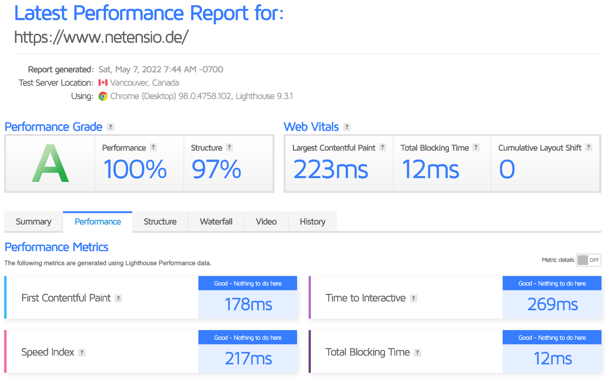Click help icon beside Performance Grade heading

110,127
